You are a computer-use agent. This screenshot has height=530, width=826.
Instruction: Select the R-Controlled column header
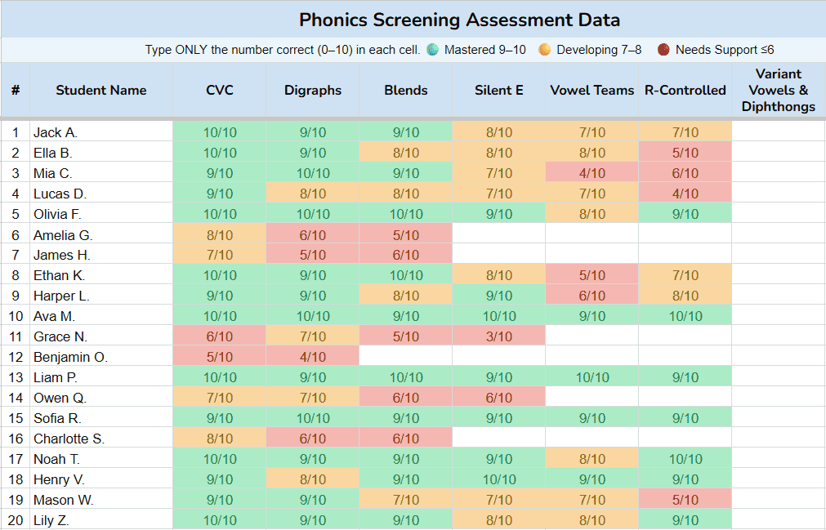[685, 90]
